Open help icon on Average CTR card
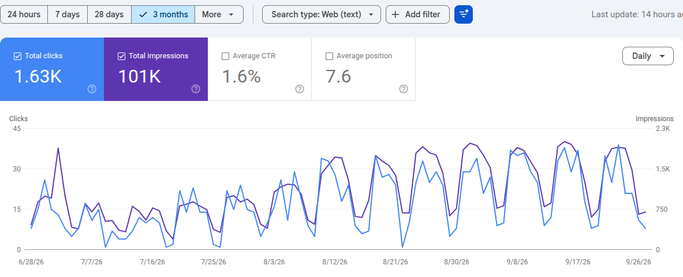The height and width of the screenshot is (277, 683). coord(300,89)
